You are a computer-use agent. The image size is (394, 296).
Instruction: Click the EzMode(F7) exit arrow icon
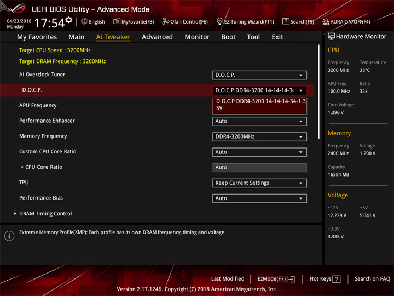coord(292,279)
